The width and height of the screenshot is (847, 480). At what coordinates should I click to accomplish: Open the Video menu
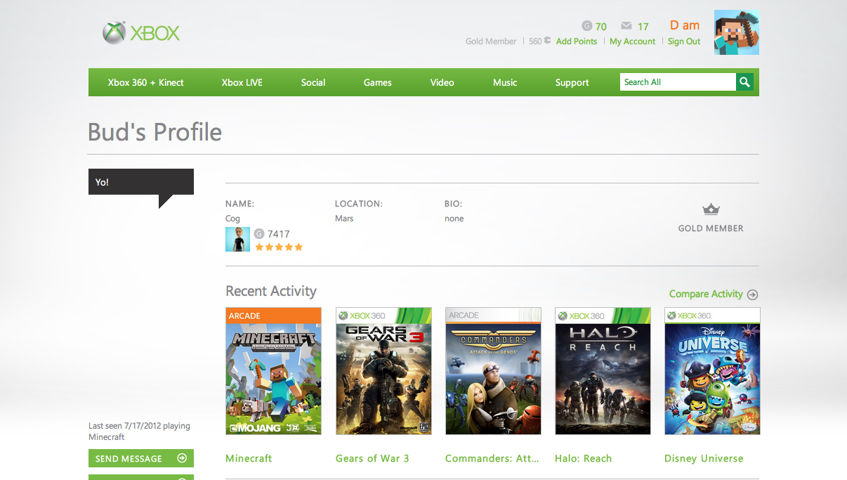point(442,82)
